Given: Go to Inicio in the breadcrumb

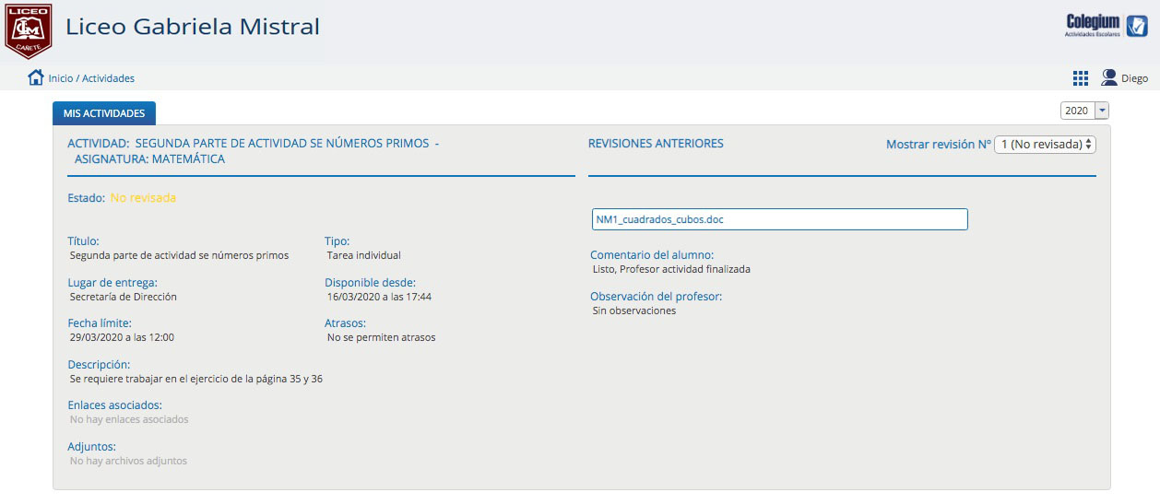Looking at the screenshot, I should pos(61,78).
